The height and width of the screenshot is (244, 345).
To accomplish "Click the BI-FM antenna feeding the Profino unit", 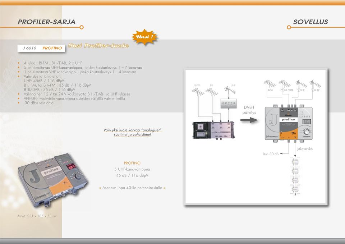I will click(270, 84).
